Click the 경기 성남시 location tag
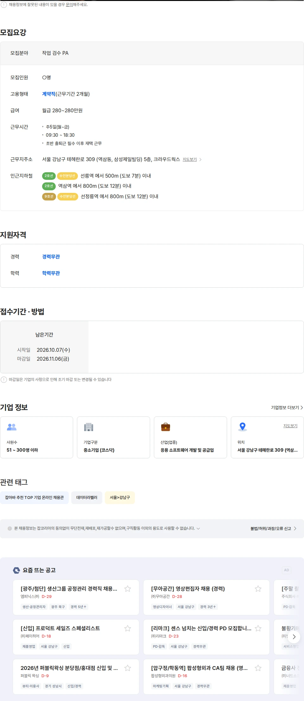This screenshot has height=701, width=304. pos(53,686)
